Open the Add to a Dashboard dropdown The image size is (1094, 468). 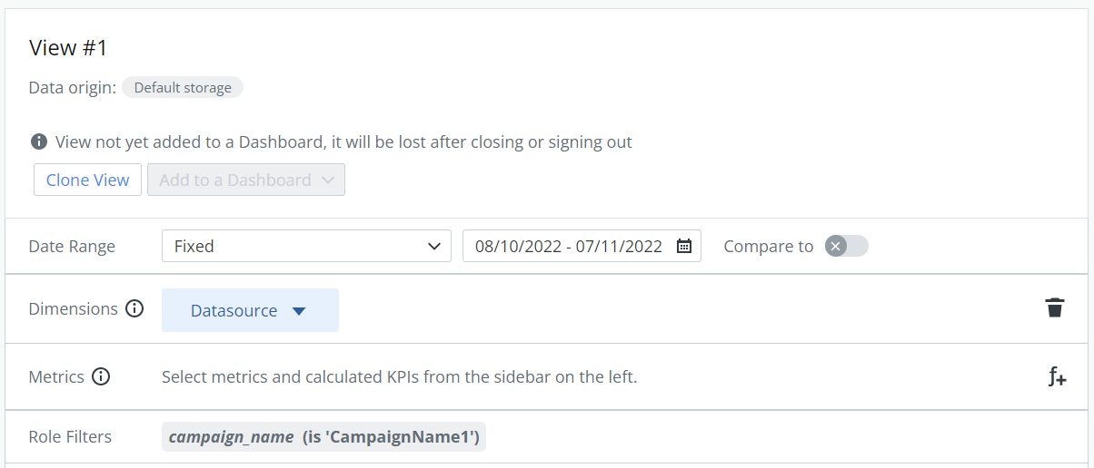(246, 180)
